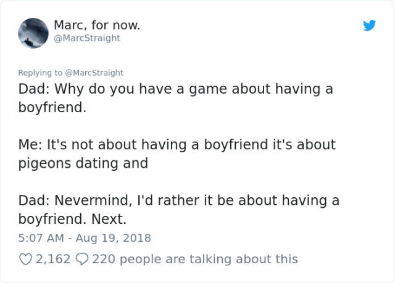The width and height of the screenshot is (395, 283).
Task: Click the 'Dad: Nevermind, I'd rather' line
Action: tap(179, 201)
